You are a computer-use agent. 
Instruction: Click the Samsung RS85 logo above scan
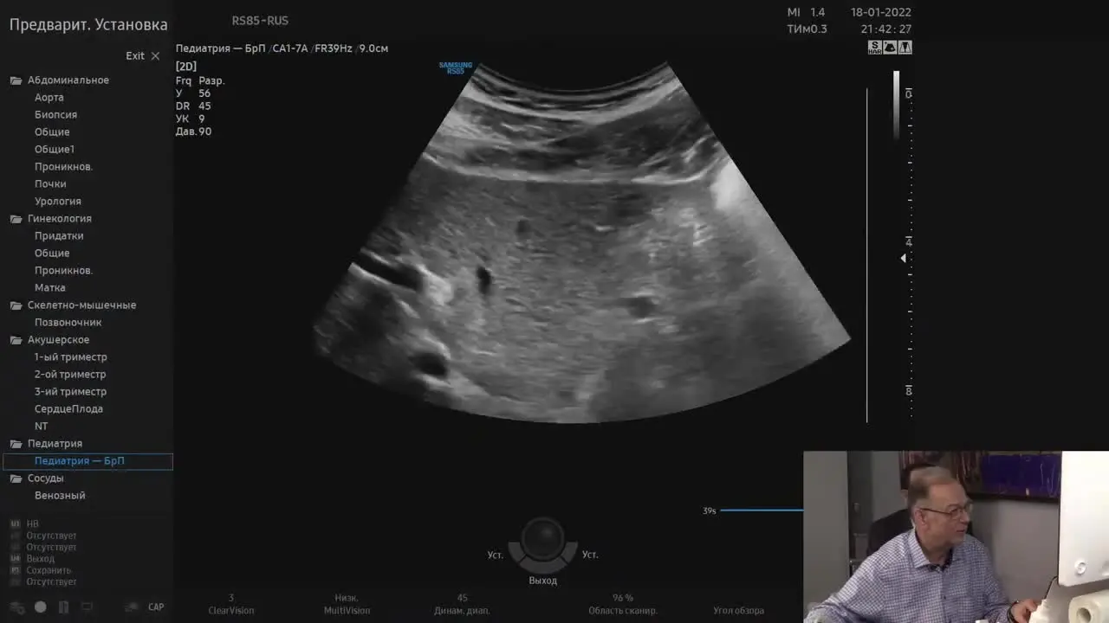pyautogui.click(x=456, y=67)
